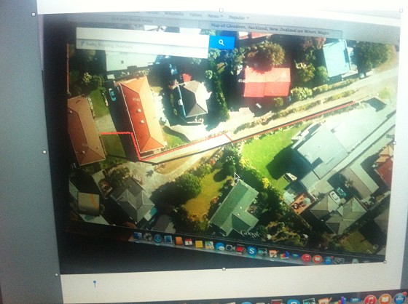Open the Safari compass icon in the dock
408x304 pixels.
tap(158, 239)
